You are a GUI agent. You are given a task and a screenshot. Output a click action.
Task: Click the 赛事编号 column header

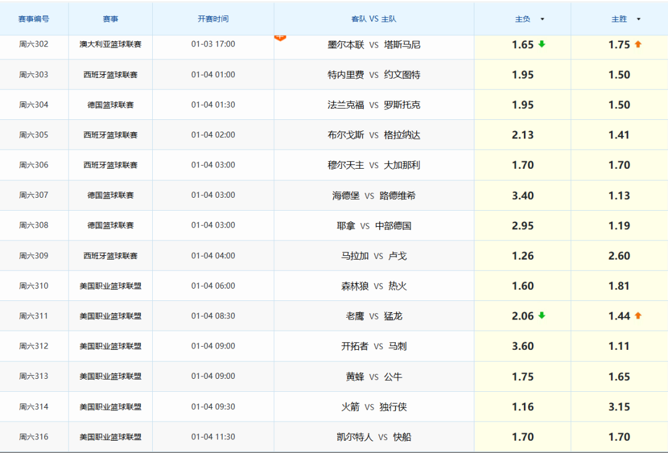tap(33, 19)
